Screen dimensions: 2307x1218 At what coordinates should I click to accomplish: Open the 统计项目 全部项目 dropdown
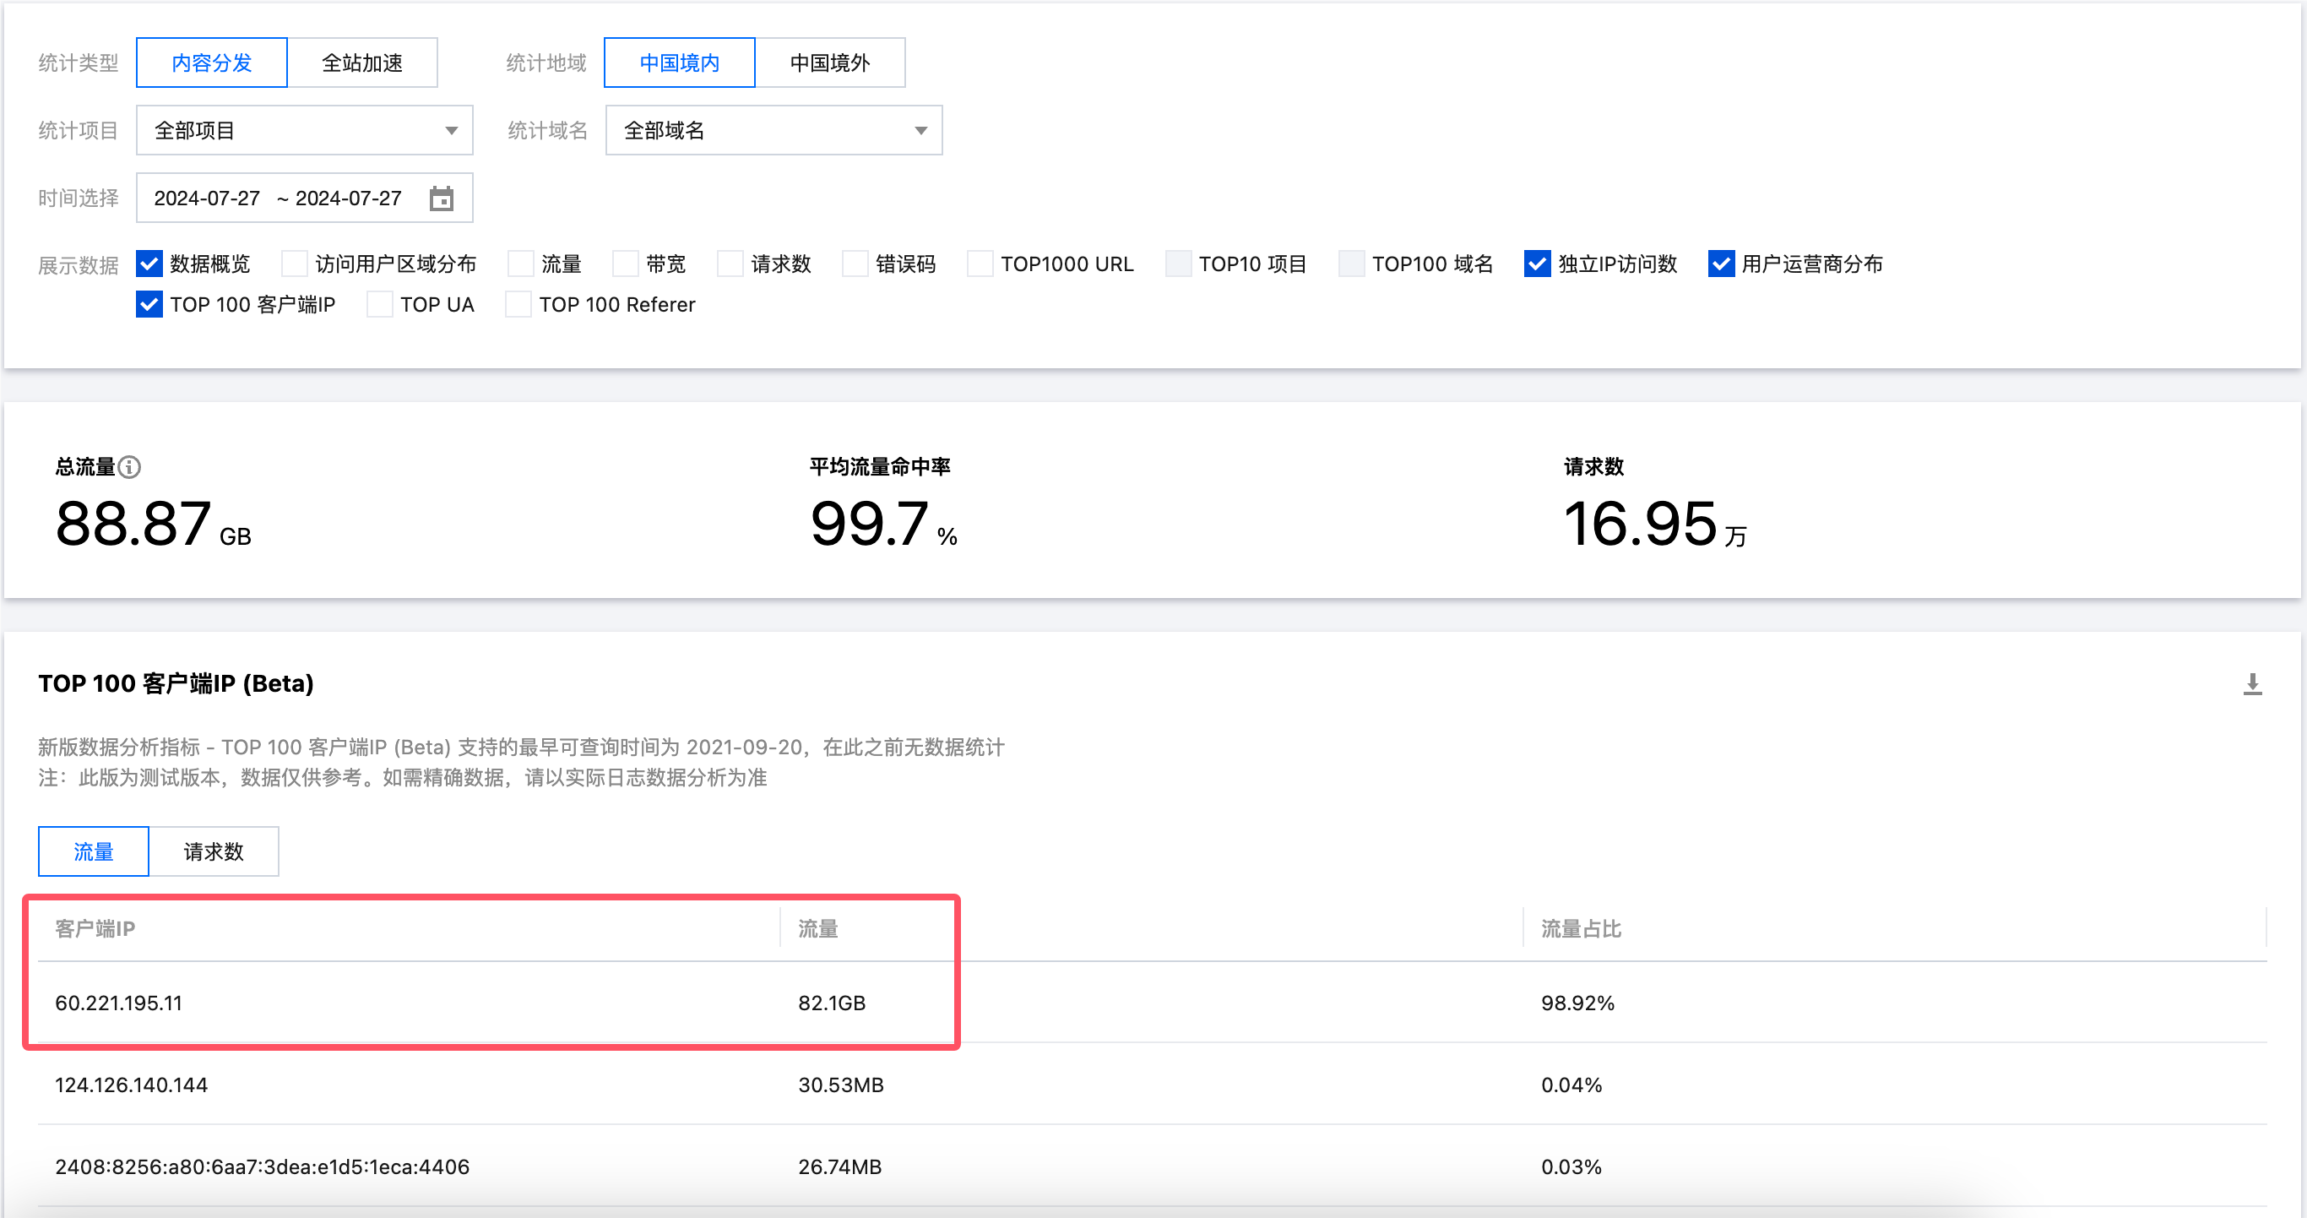pyautogui.click(x=305, y=131)
